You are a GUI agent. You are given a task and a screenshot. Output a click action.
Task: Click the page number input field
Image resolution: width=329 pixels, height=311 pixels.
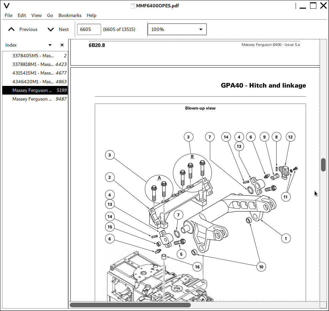click(89, 29)
